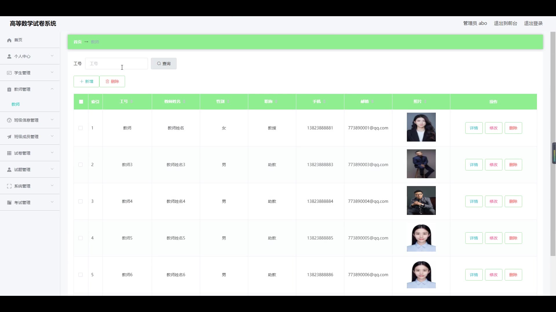
Task: Click the clipboard icon beside 教师管理
Action: (x=9, y=90)
